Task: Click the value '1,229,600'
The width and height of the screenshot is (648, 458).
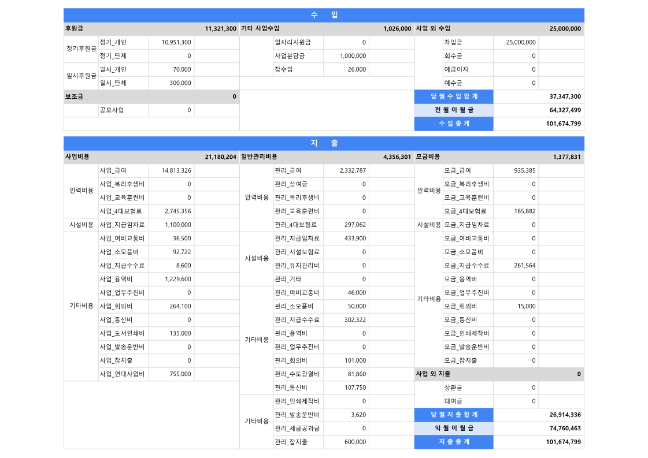Action: click(x=178, y=279)
